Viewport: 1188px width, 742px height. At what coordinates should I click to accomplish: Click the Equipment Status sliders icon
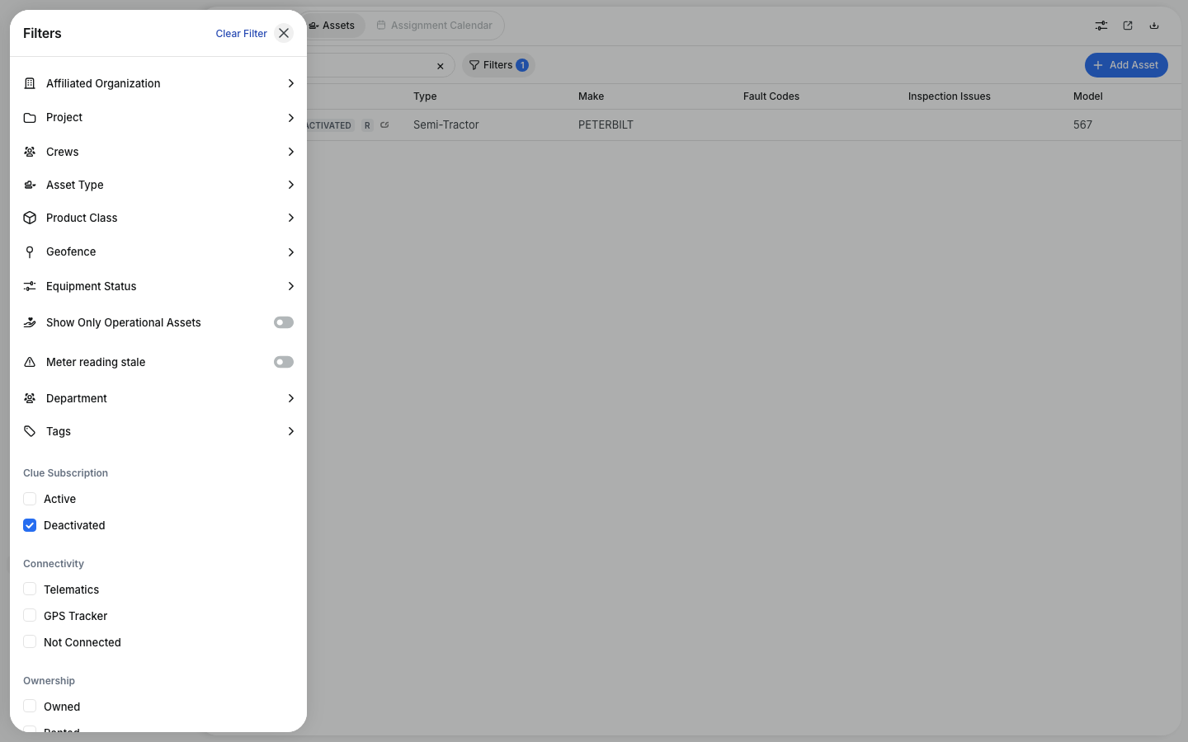(x=30, y=286)
